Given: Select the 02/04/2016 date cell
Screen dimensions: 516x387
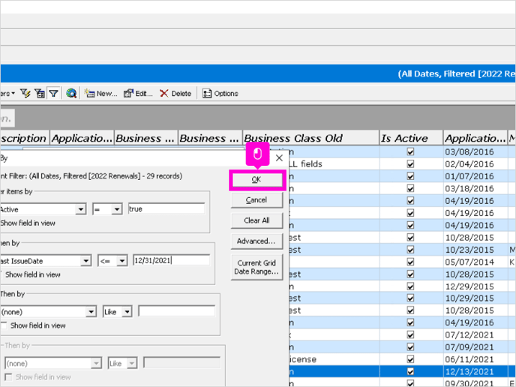Looking at the screenshot, I should [x=475, y=164].
